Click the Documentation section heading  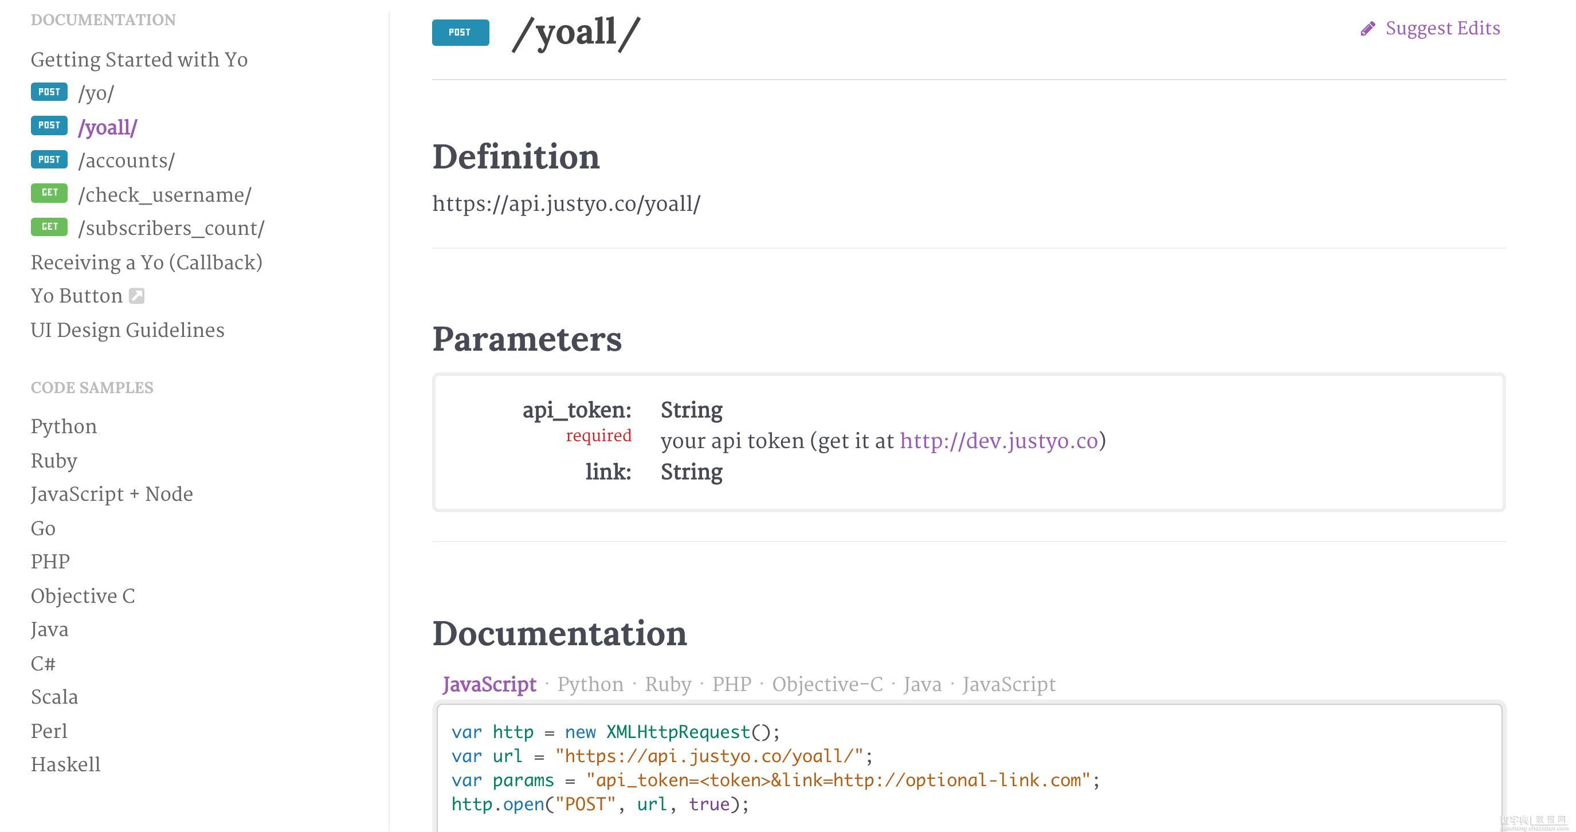559,634
